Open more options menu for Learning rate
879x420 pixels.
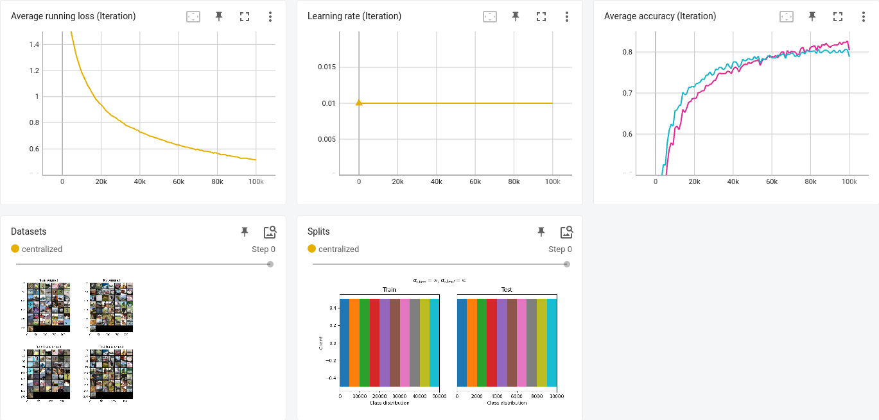(x=566, y=17)
